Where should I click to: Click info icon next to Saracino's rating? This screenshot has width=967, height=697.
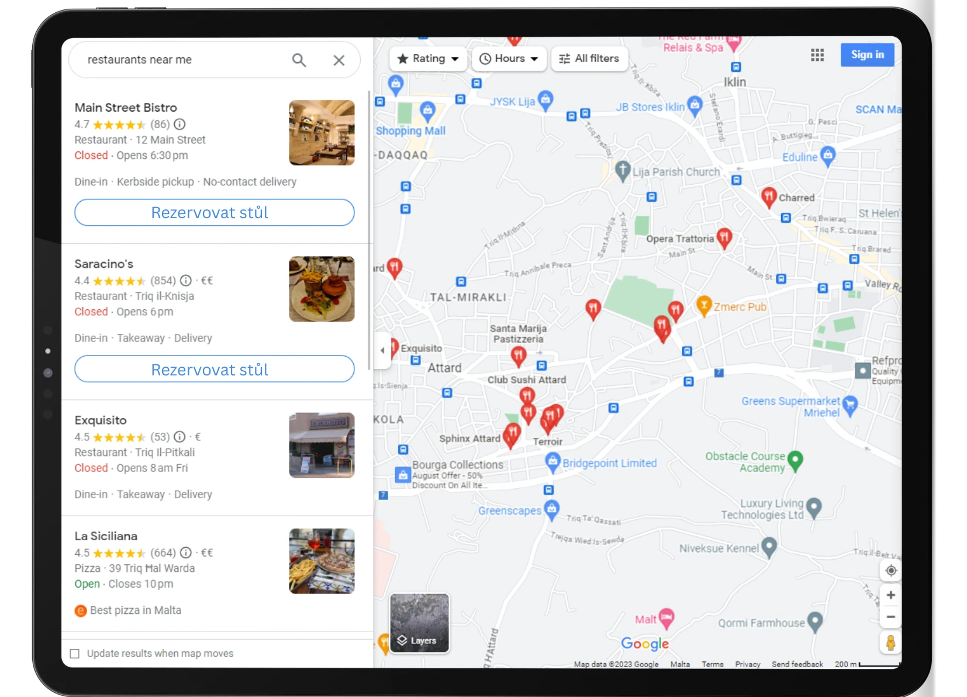click(x=186, y=281)
